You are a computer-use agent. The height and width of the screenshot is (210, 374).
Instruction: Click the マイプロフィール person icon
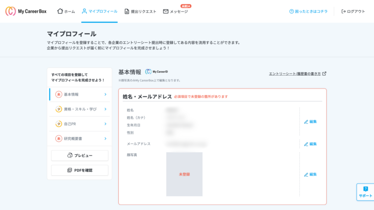pos(84,11)
